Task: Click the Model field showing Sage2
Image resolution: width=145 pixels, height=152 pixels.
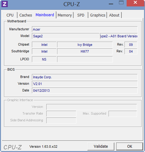Action: pos(66,36)
